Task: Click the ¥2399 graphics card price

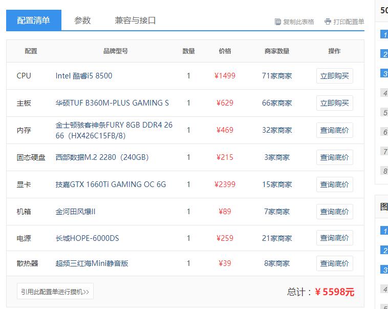Action: (225, 184)
